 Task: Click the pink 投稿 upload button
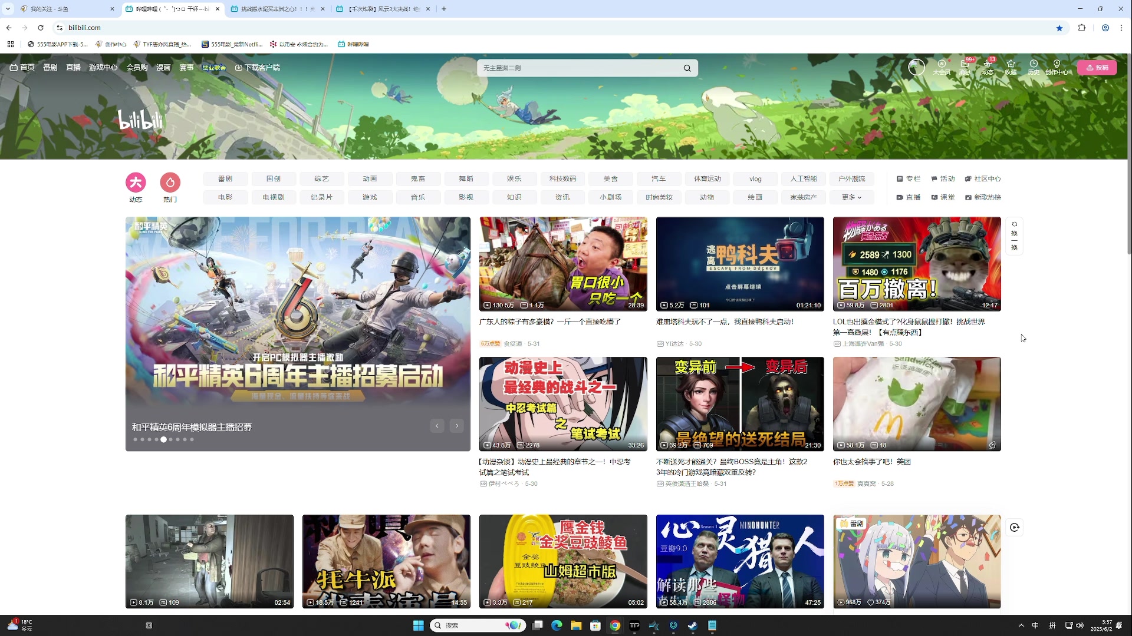(1097, 68)
